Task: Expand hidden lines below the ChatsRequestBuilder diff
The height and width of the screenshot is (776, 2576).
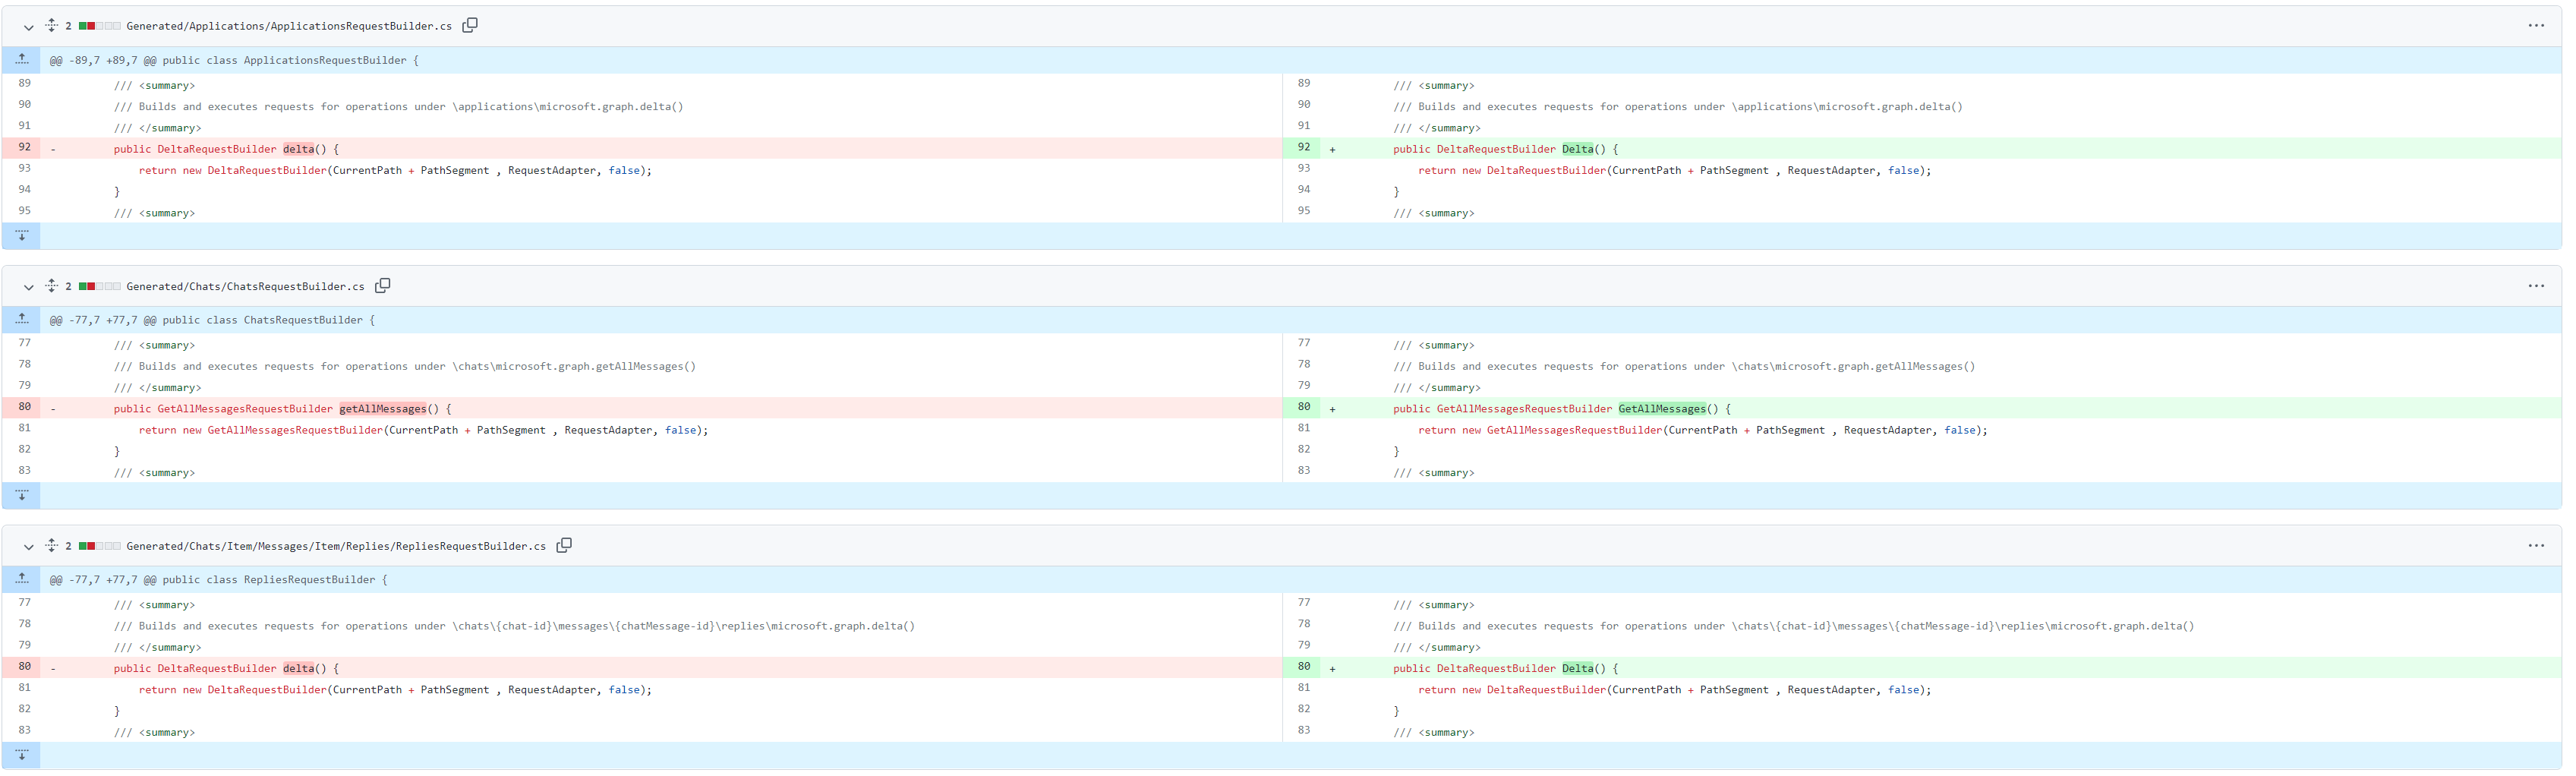Action: coord(21,495)
